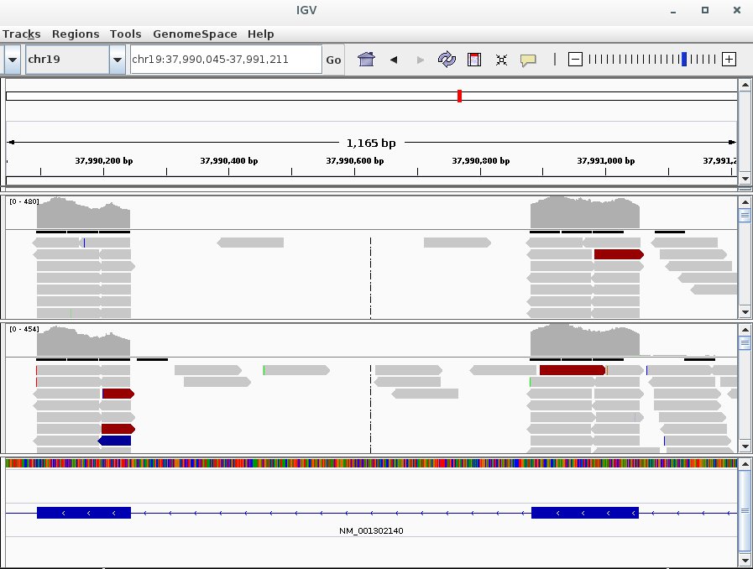Go back to previous locus
The height and width of the screenshot is (569, 753).
pos(393,60)
